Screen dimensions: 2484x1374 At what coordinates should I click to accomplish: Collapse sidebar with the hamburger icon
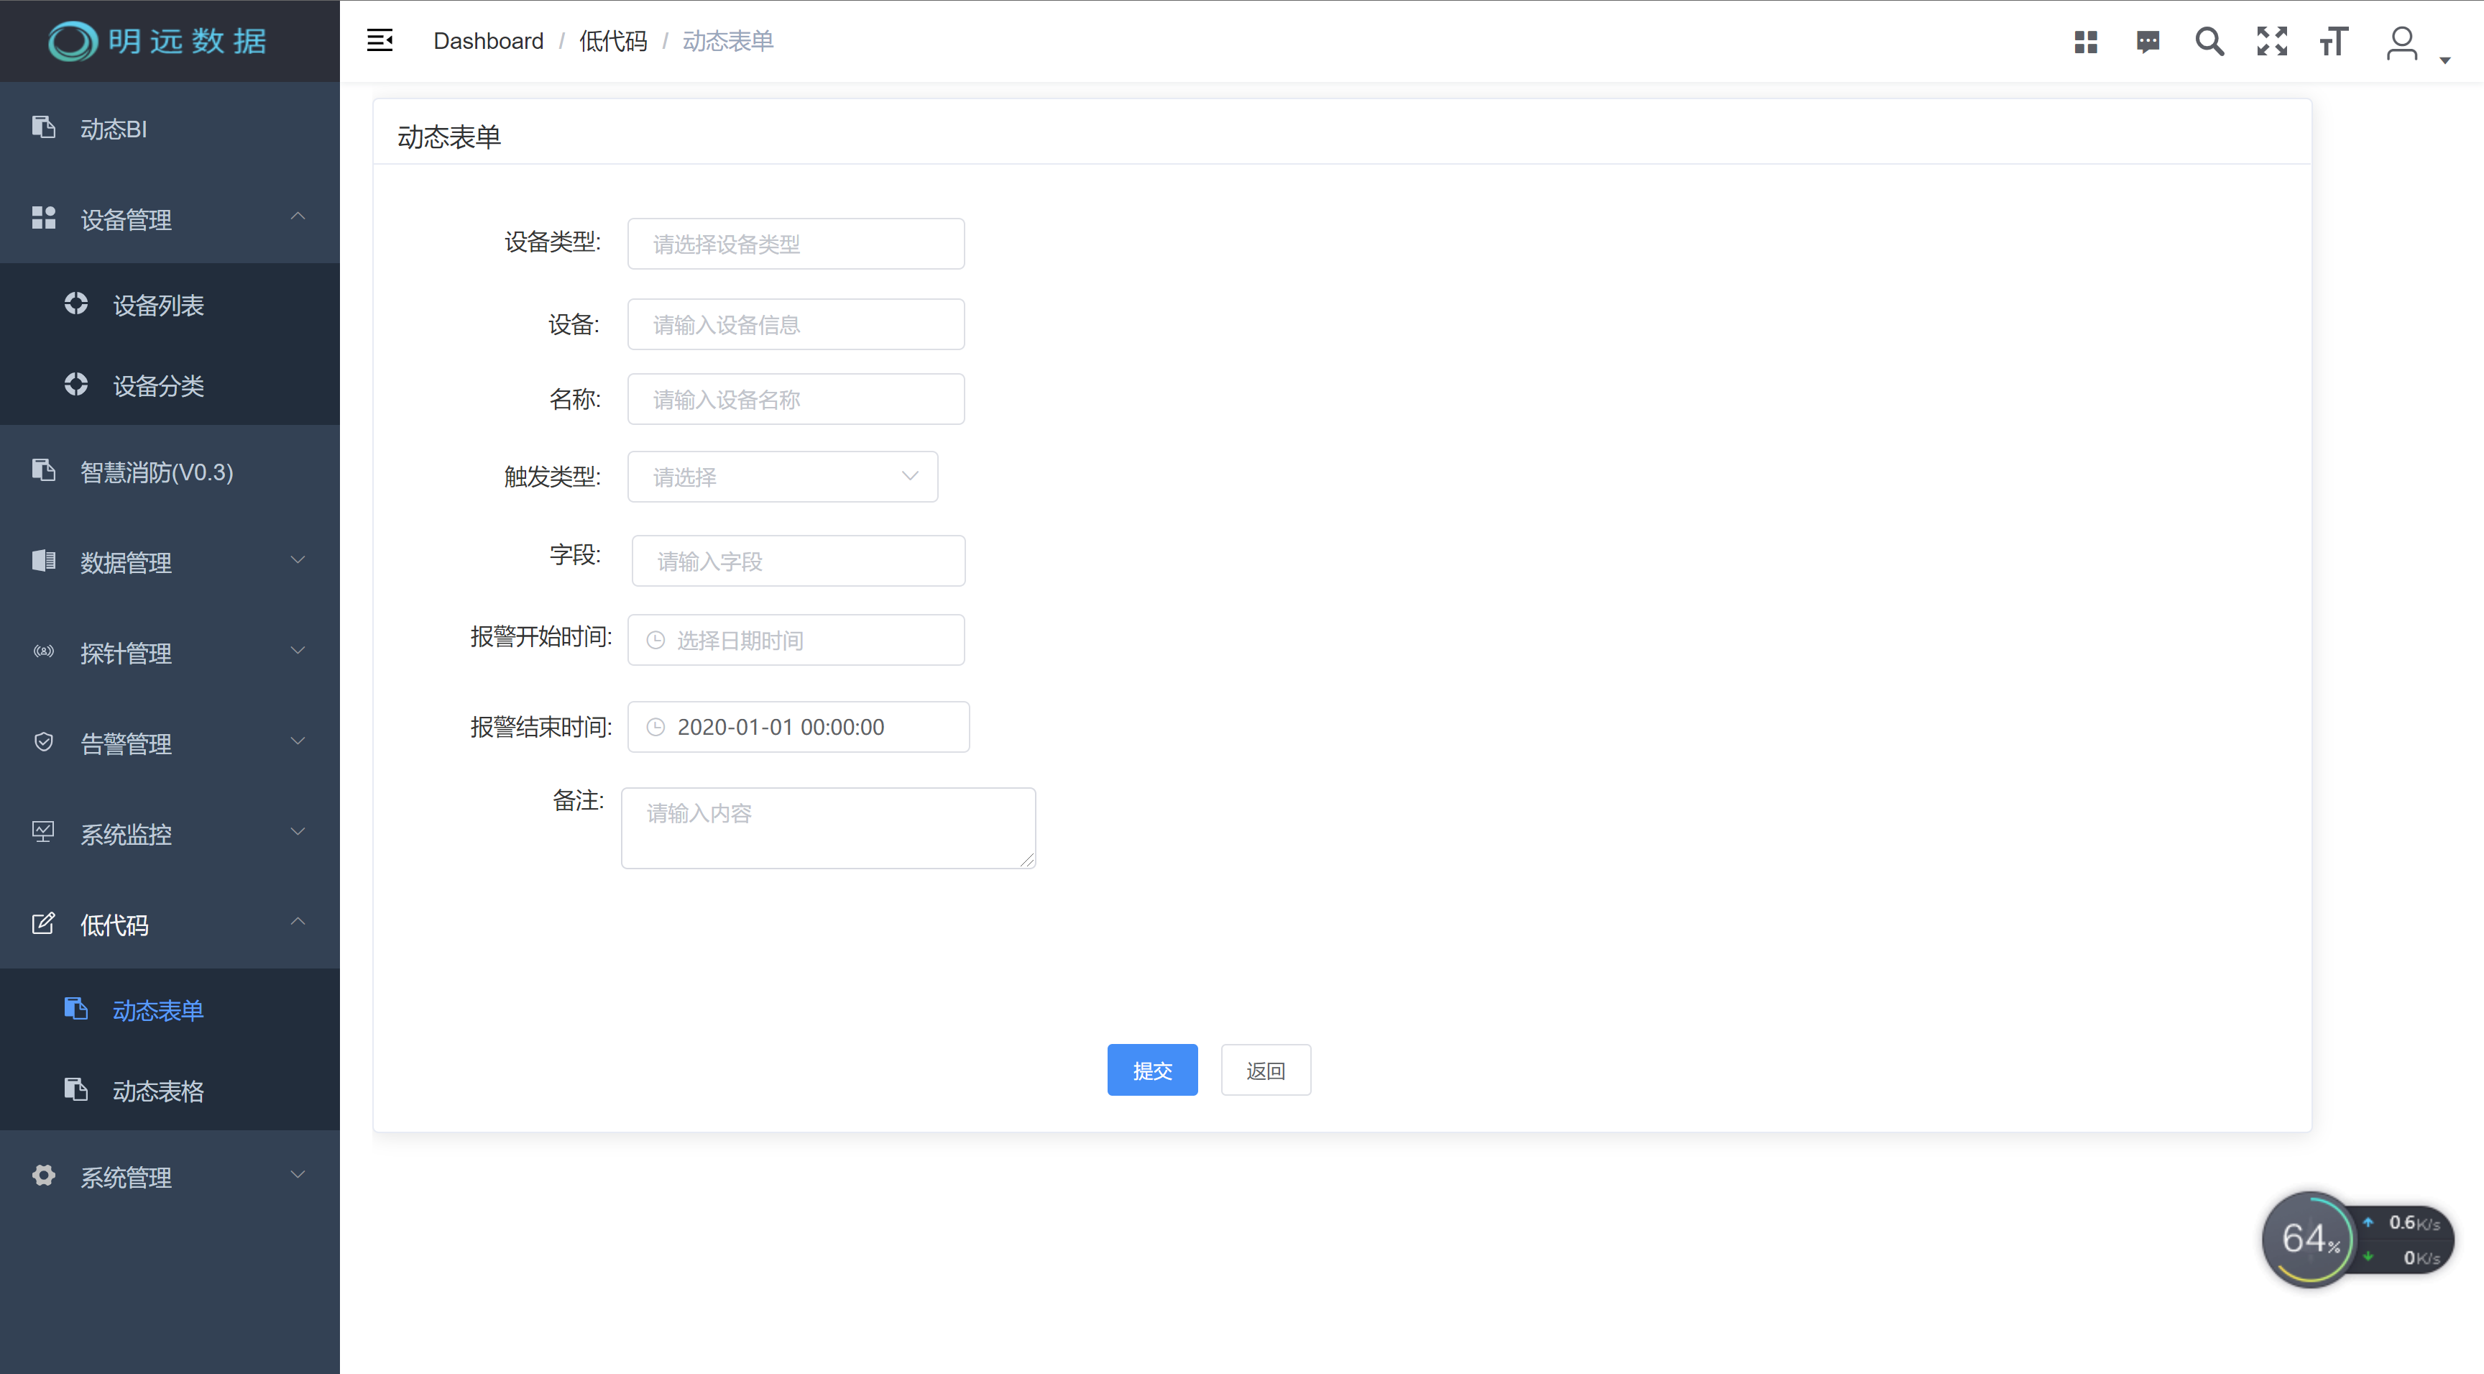380,40
